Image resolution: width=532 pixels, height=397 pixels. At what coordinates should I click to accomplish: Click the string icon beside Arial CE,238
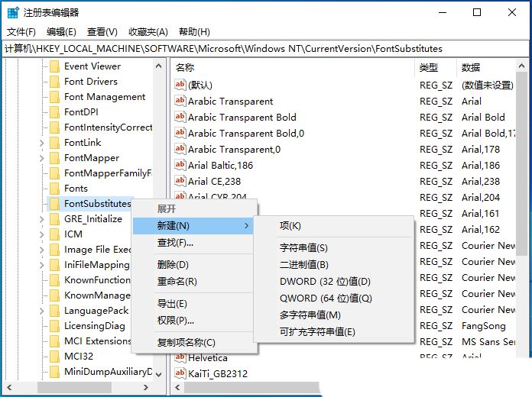[180, 181]
